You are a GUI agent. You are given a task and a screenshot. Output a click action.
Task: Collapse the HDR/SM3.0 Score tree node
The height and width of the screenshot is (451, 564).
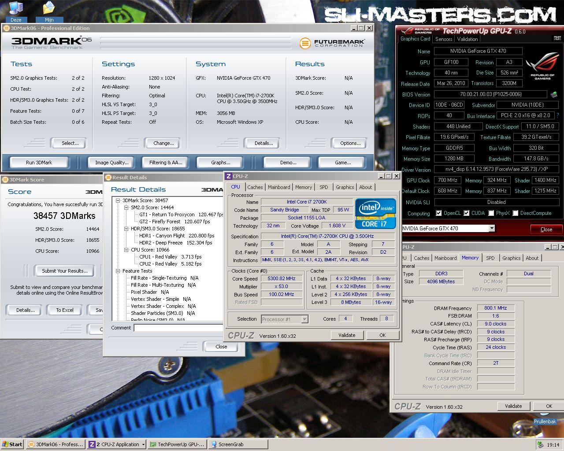point(126,229)
